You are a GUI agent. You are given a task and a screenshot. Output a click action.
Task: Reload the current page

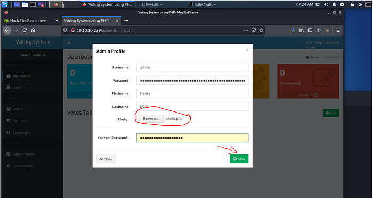pyautogui.click(x=25, y=30)
